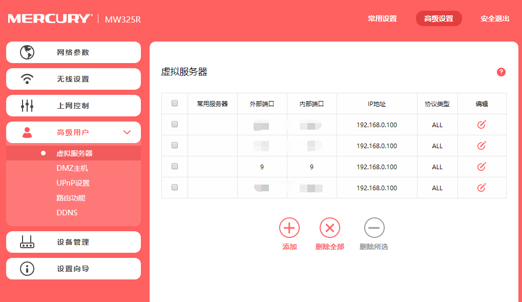522x302 pixels.
Task: Click the 删除所选 label
Action: 374,247
